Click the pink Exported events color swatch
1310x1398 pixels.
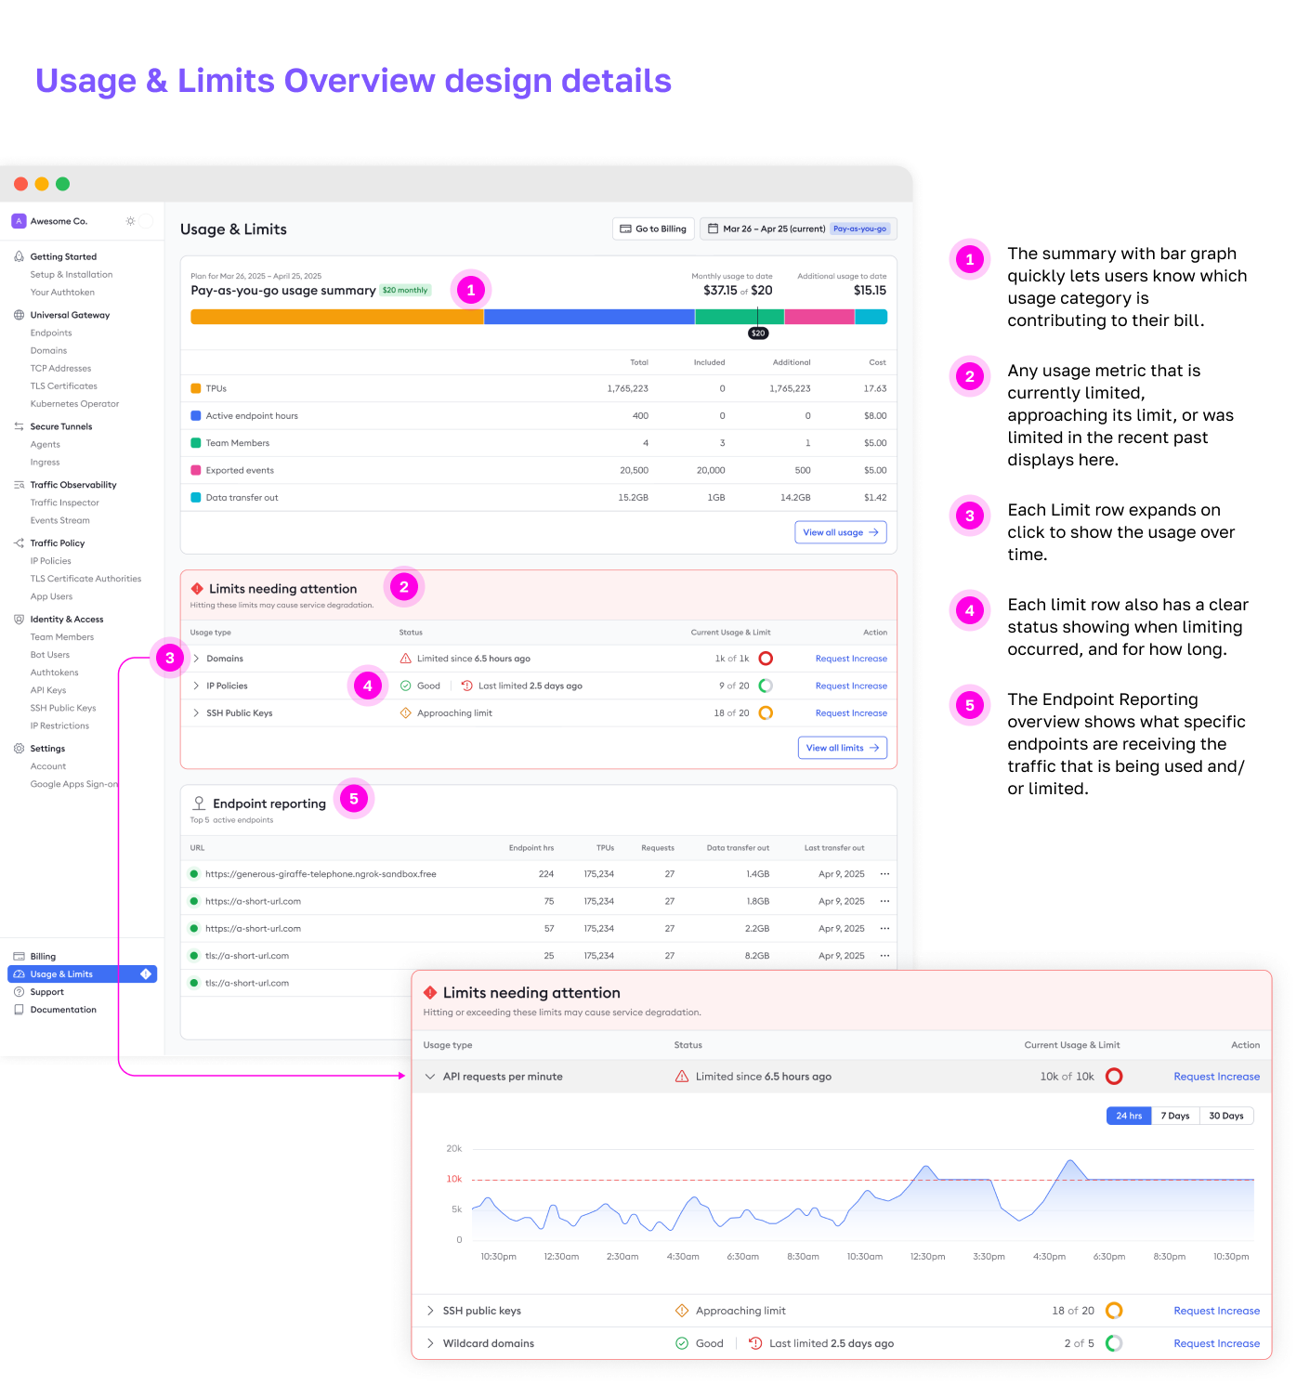pyautogui.click(x=196, y=470)
